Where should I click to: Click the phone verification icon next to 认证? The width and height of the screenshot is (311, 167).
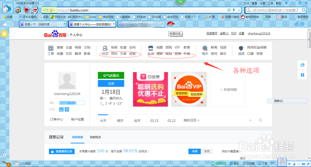[x=62, y=109]
